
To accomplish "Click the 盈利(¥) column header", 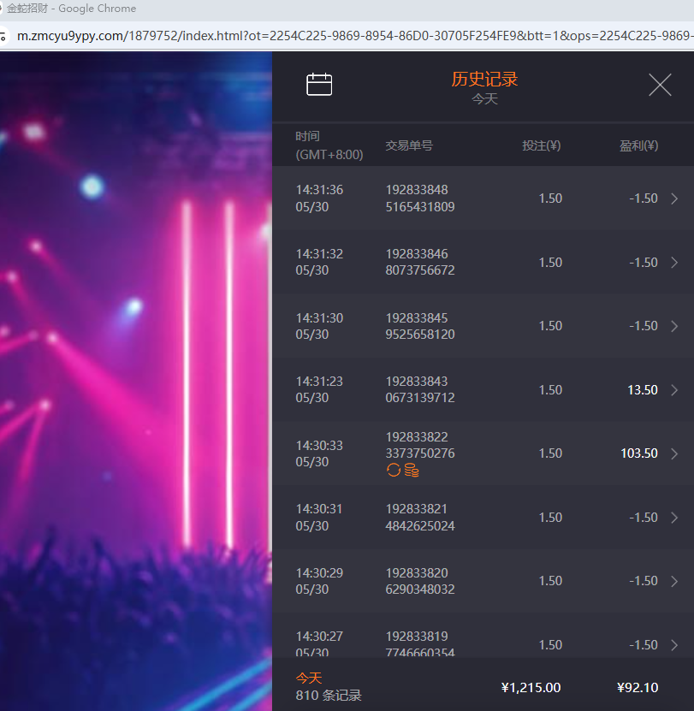I will (x=638, y=145).
